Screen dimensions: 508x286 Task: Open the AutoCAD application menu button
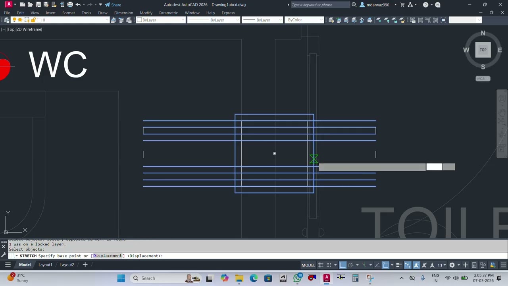coord(8,4)
